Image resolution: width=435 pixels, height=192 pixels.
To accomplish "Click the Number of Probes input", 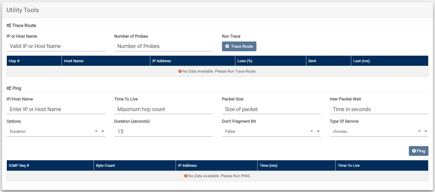I will click(164, 46).
